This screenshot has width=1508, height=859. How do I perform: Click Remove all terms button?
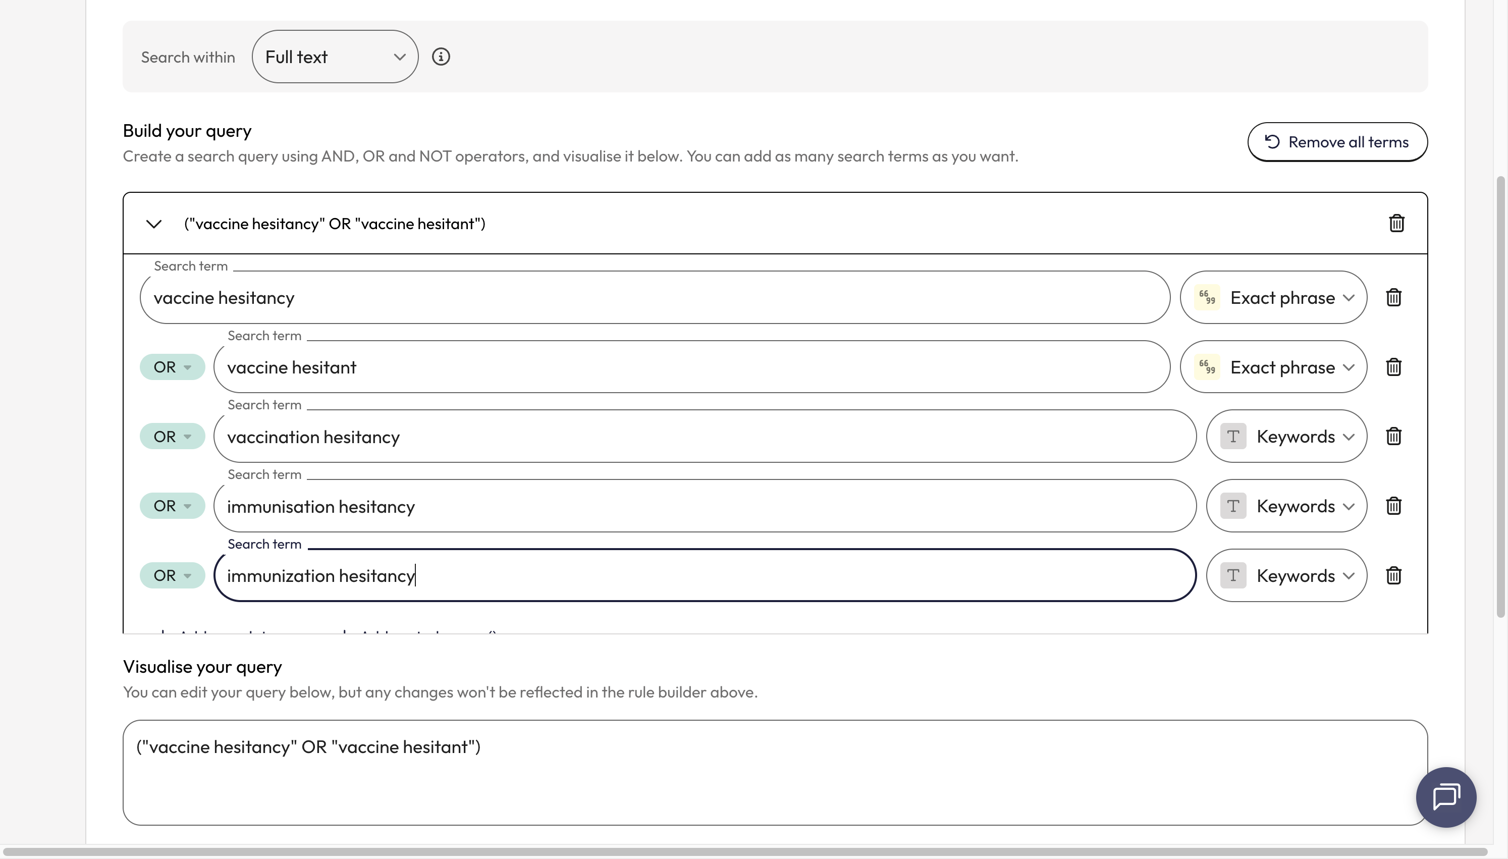1337,142
